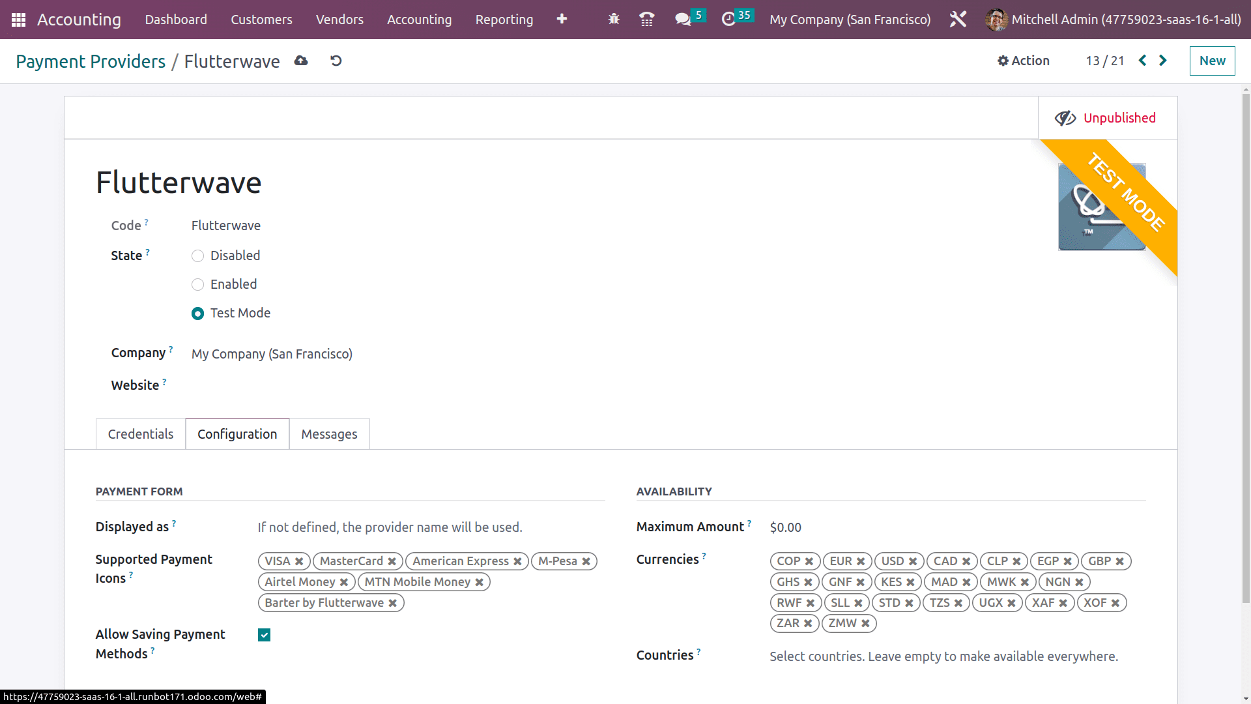Click the previous record arrow navigation
Viewport: 1251px width, 704px height.
click(x=1143, y=61)
